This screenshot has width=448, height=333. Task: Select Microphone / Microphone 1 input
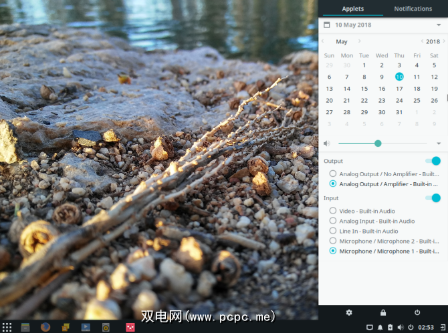(332, 251)
